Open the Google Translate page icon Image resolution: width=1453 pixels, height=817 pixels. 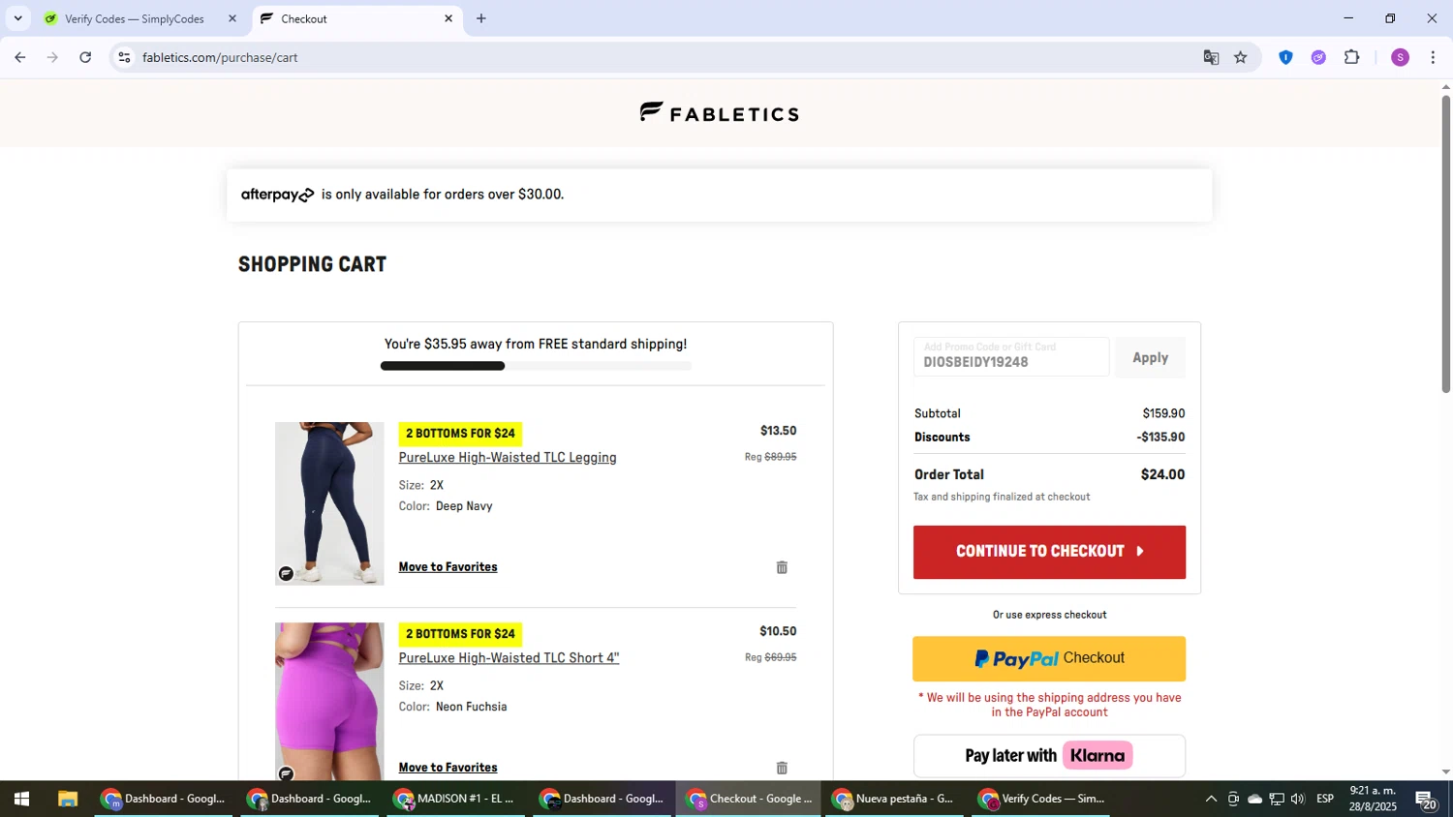coord(1211,57)
